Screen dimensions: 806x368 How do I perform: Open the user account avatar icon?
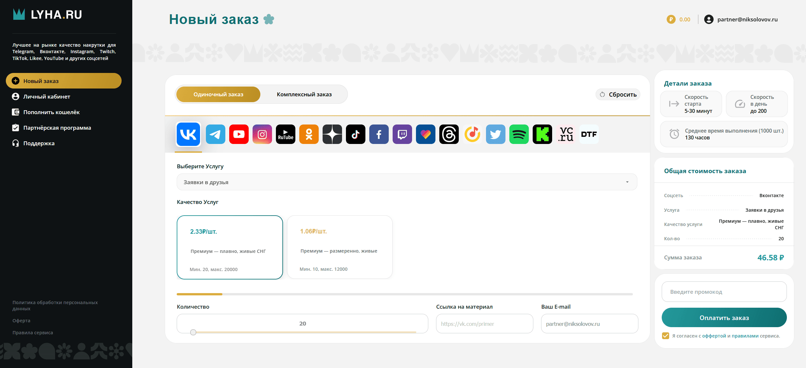tap(709, 19)
